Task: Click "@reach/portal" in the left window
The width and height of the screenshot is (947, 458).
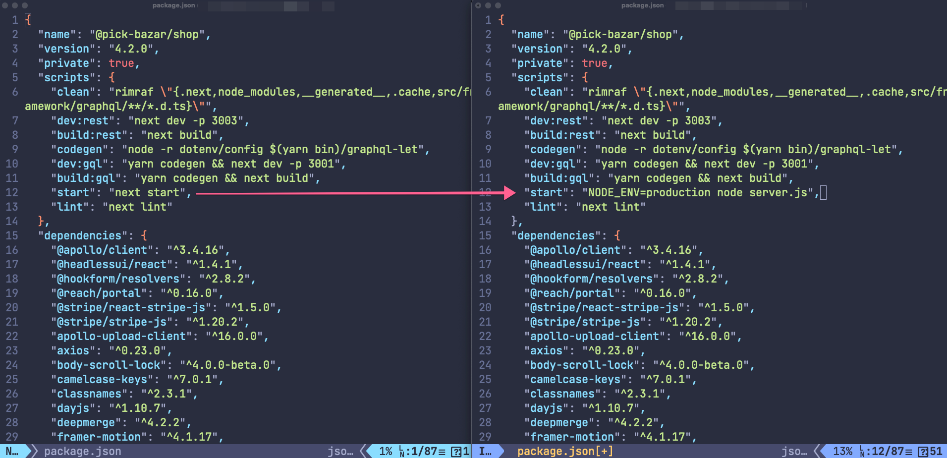Action: 99,293
